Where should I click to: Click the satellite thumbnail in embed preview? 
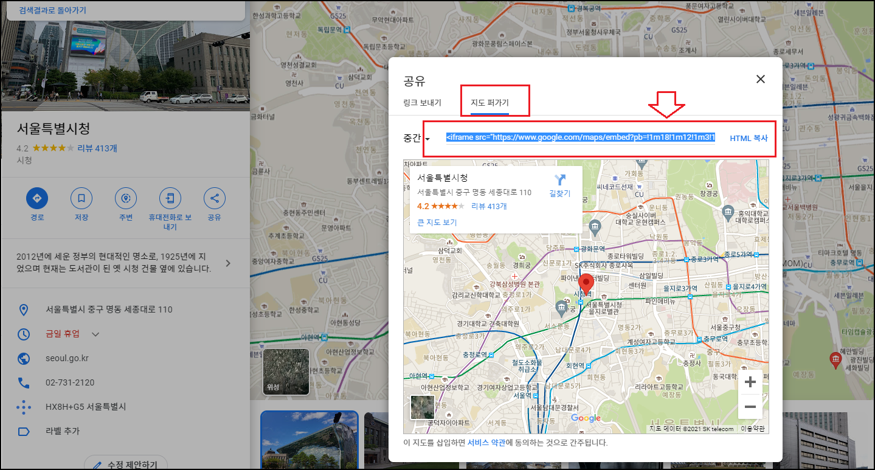[422, 407]
